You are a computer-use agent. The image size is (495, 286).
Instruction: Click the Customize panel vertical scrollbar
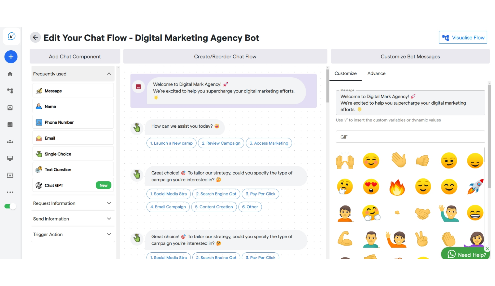(489, 136)
